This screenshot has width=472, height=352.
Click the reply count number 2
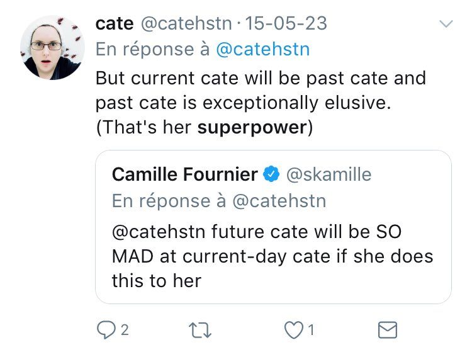(125, 329)
